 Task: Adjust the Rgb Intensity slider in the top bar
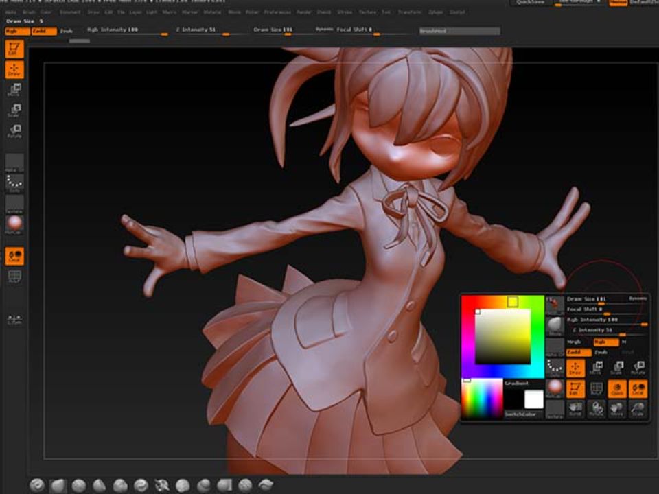click(x=127, y=31)
